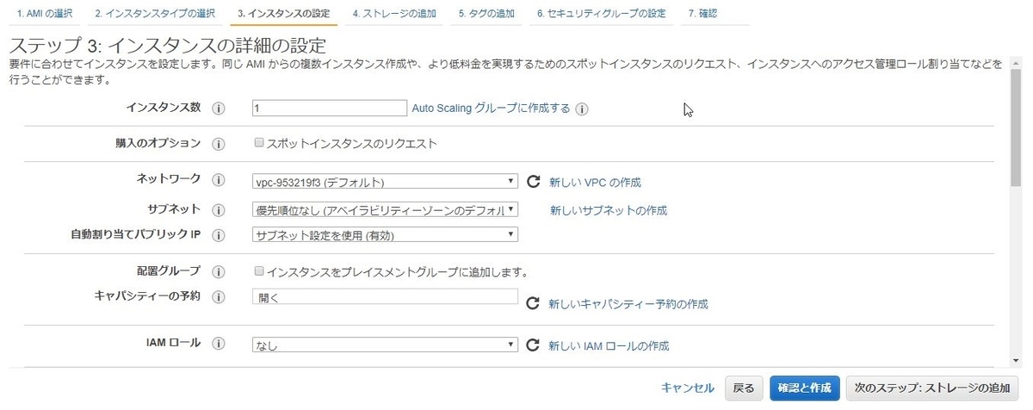
Task: Go to step 7. 確認 tab
Action: (x=703, y=14)
